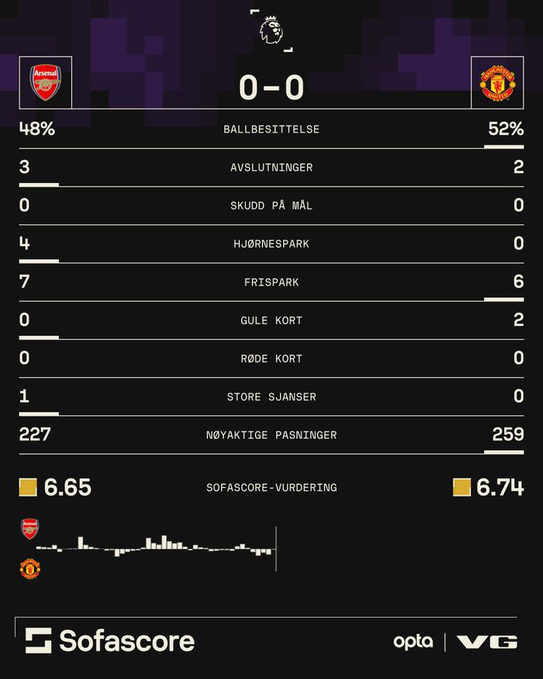Click the Sofascore logo icon at the bottom

point(38,640)
